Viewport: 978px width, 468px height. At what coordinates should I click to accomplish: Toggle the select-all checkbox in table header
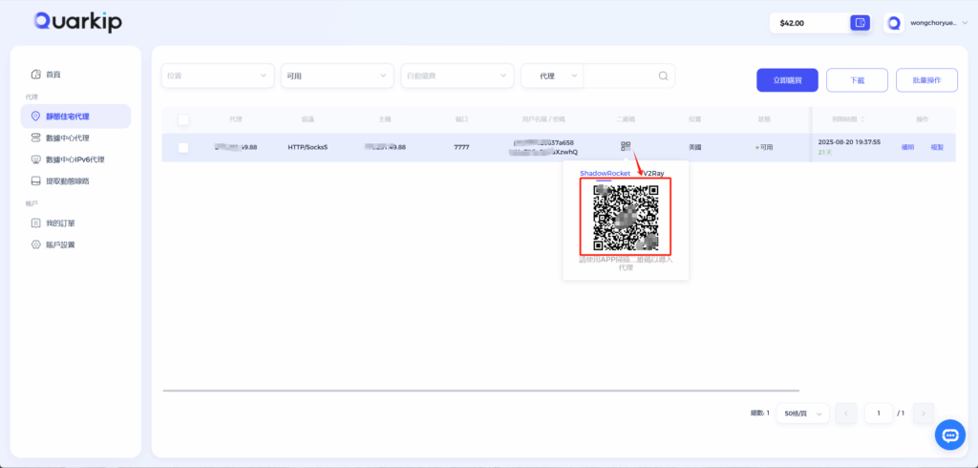[183, 119]
